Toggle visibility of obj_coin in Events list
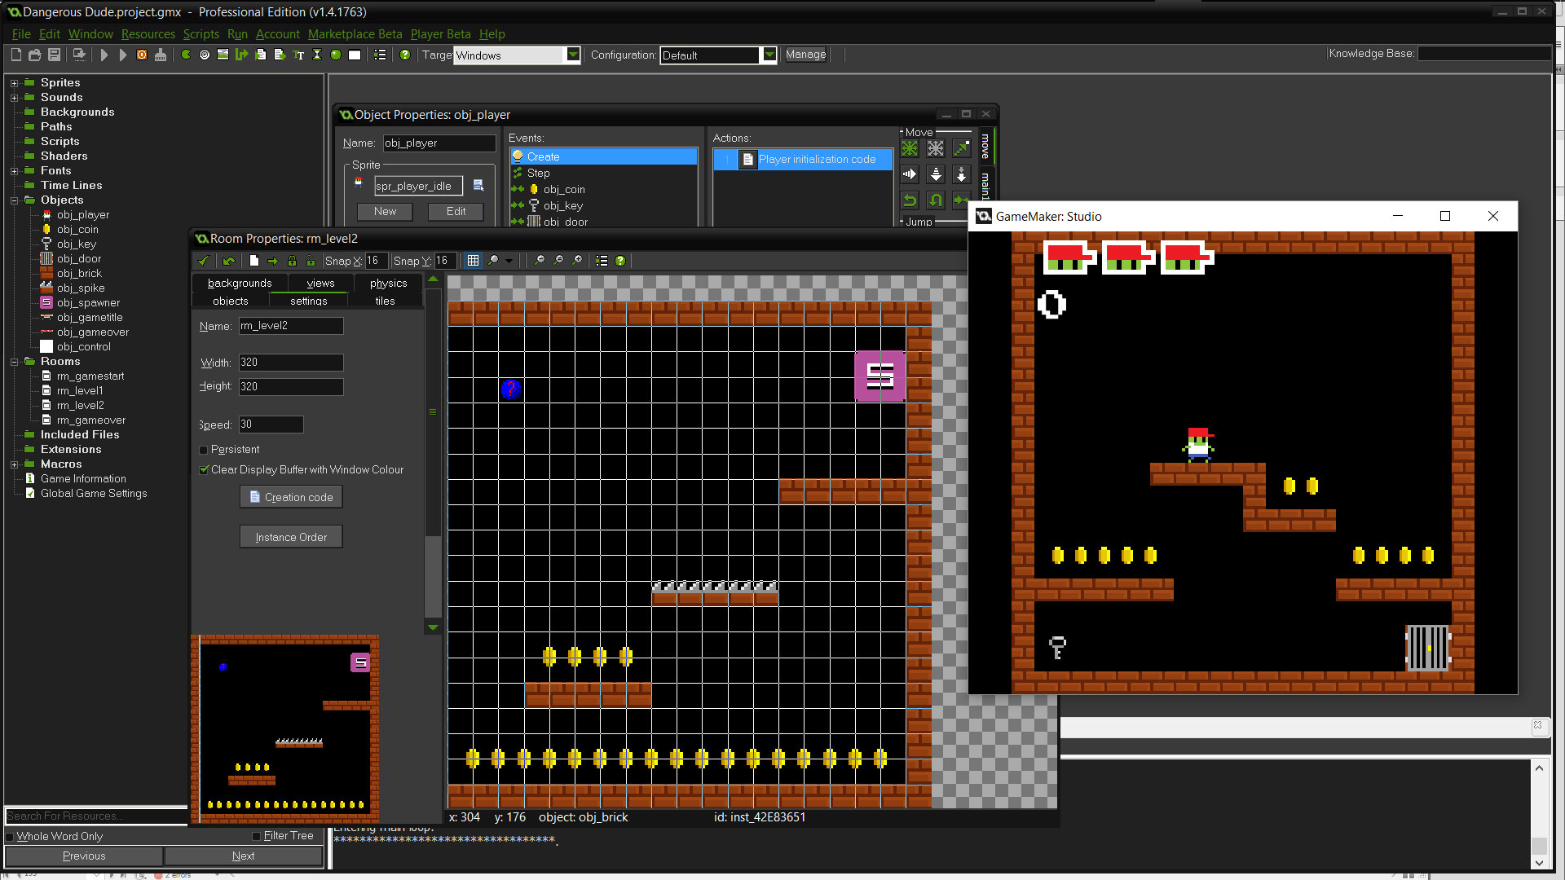Image resolution: width=1565 pixels, height=880 pixels. pyautogui.click(x=519, y=189)
